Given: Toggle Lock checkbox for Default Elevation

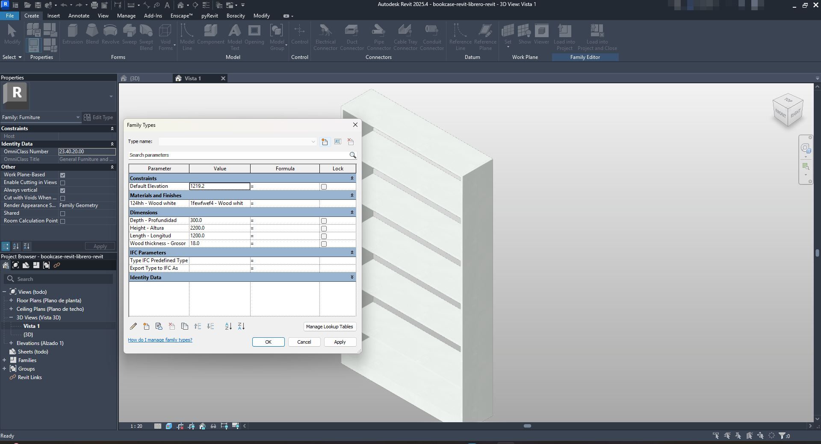Looking at the screenshot, I should coord(324,187).
